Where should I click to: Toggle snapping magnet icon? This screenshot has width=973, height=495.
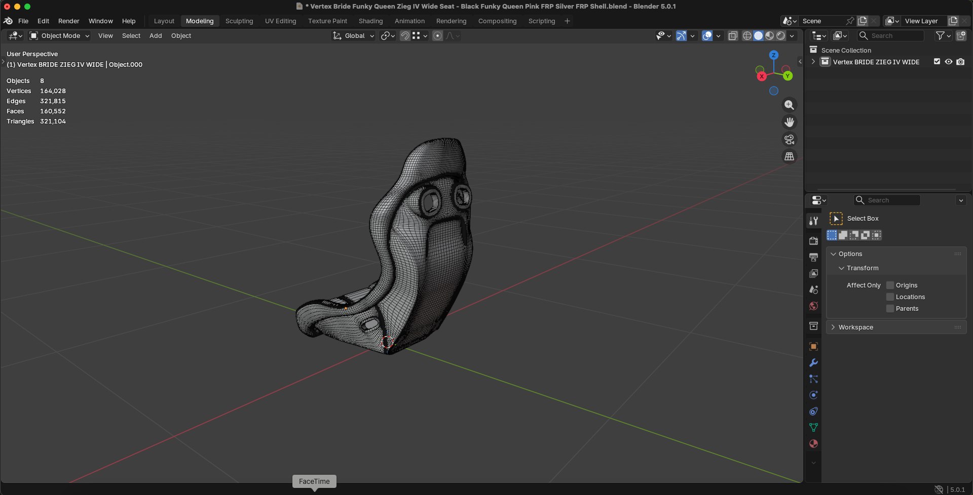pos(404,36)
